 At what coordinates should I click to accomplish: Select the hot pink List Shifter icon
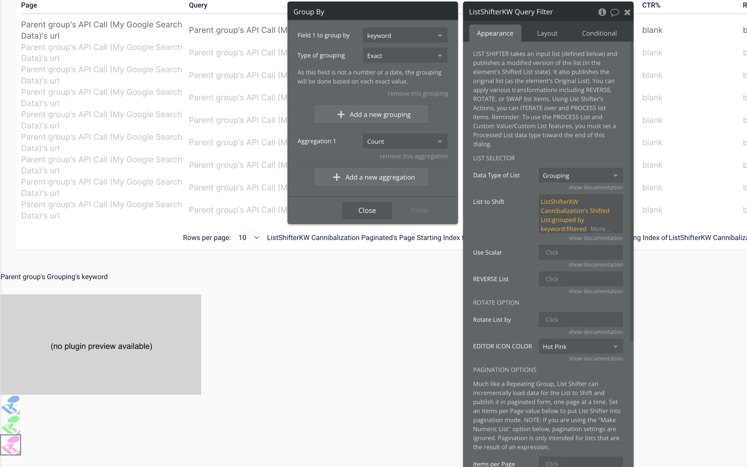[11, 445]
